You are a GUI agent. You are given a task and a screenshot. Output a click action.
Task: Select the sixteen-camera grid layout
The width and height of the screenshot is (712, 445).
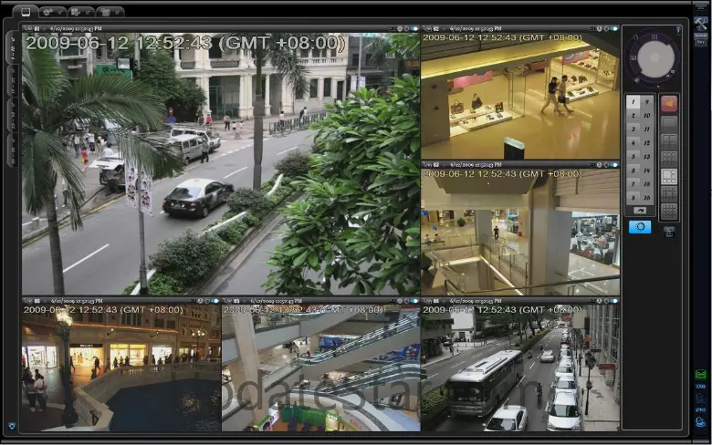point(669,212)
